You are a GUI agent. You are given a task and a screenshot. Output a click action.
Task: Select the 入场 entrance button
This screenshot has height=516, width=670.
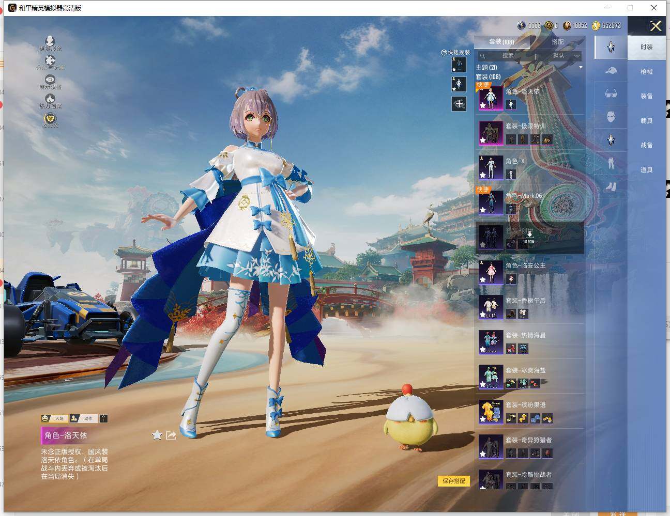[55, 418]
